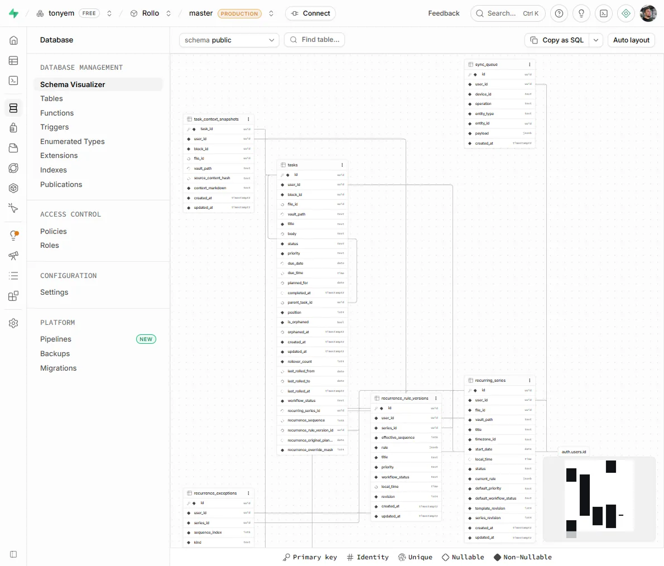Open the Publications menu item
664x566 pixels.
[61, 184]
